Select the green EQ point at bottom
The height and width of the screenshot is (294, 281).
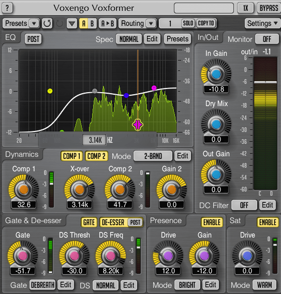(62, 131)
